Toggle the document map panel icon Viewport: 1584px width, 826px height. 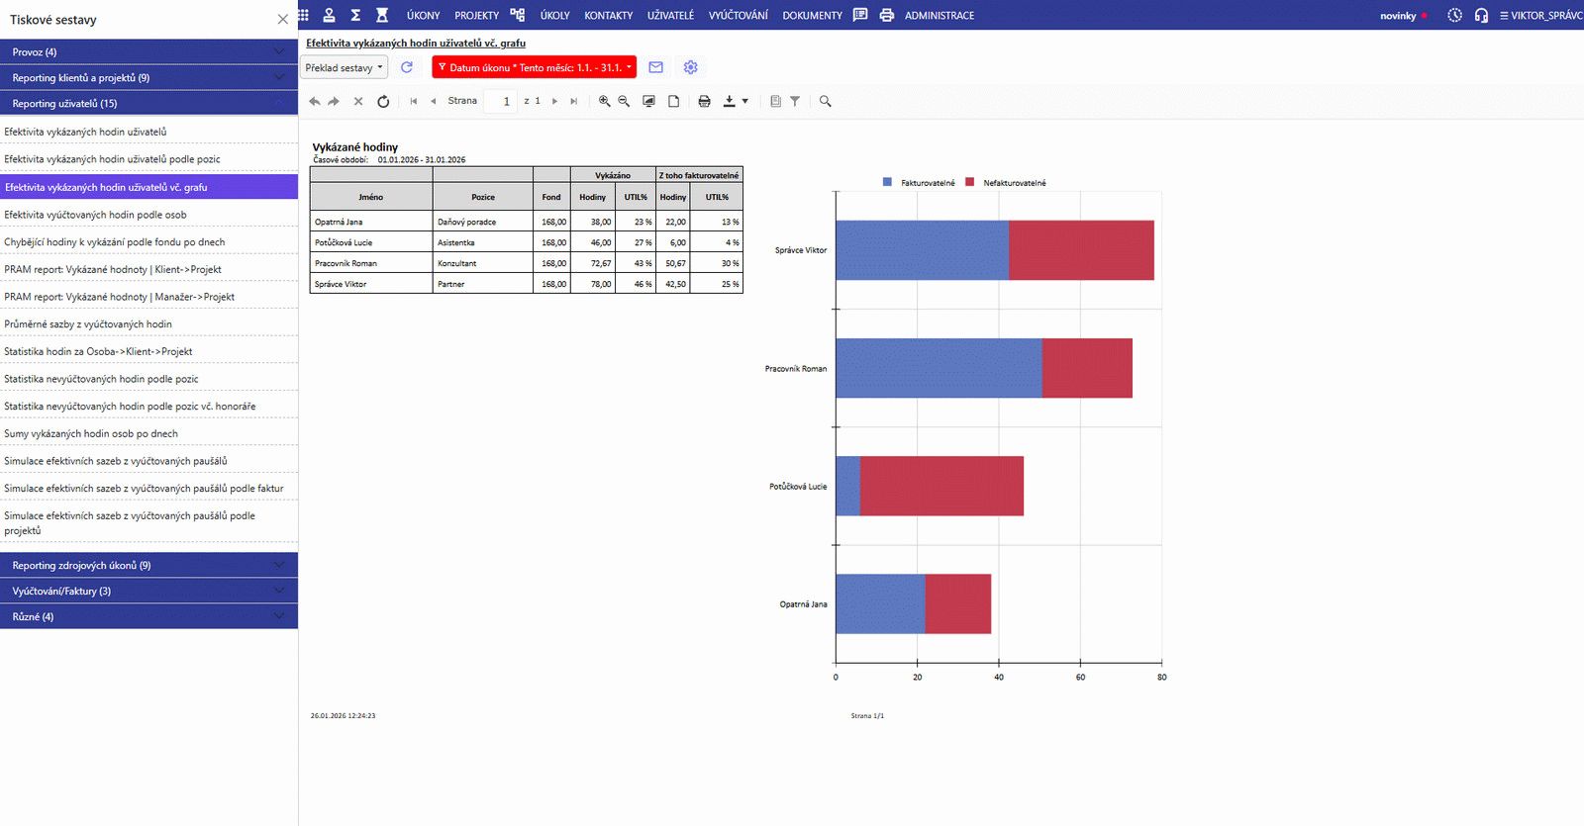click(x=775, y=101)
